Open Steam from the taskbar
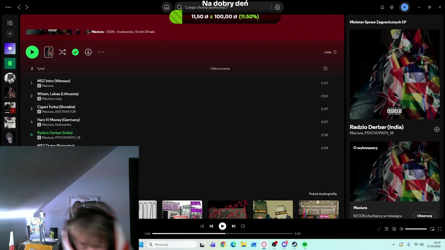The image size is (445, 250). 294,244
